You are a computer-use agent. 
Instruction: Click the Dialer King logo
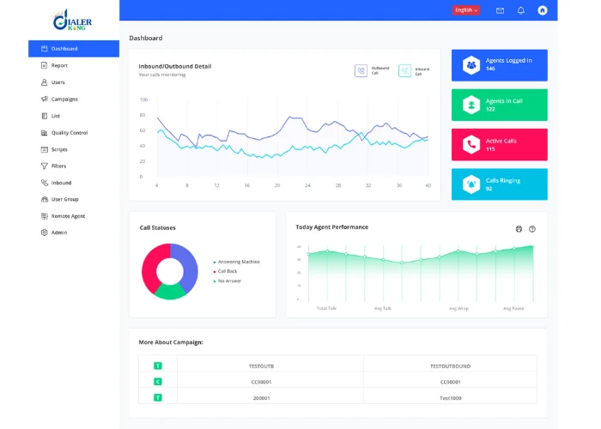point(72,20)
